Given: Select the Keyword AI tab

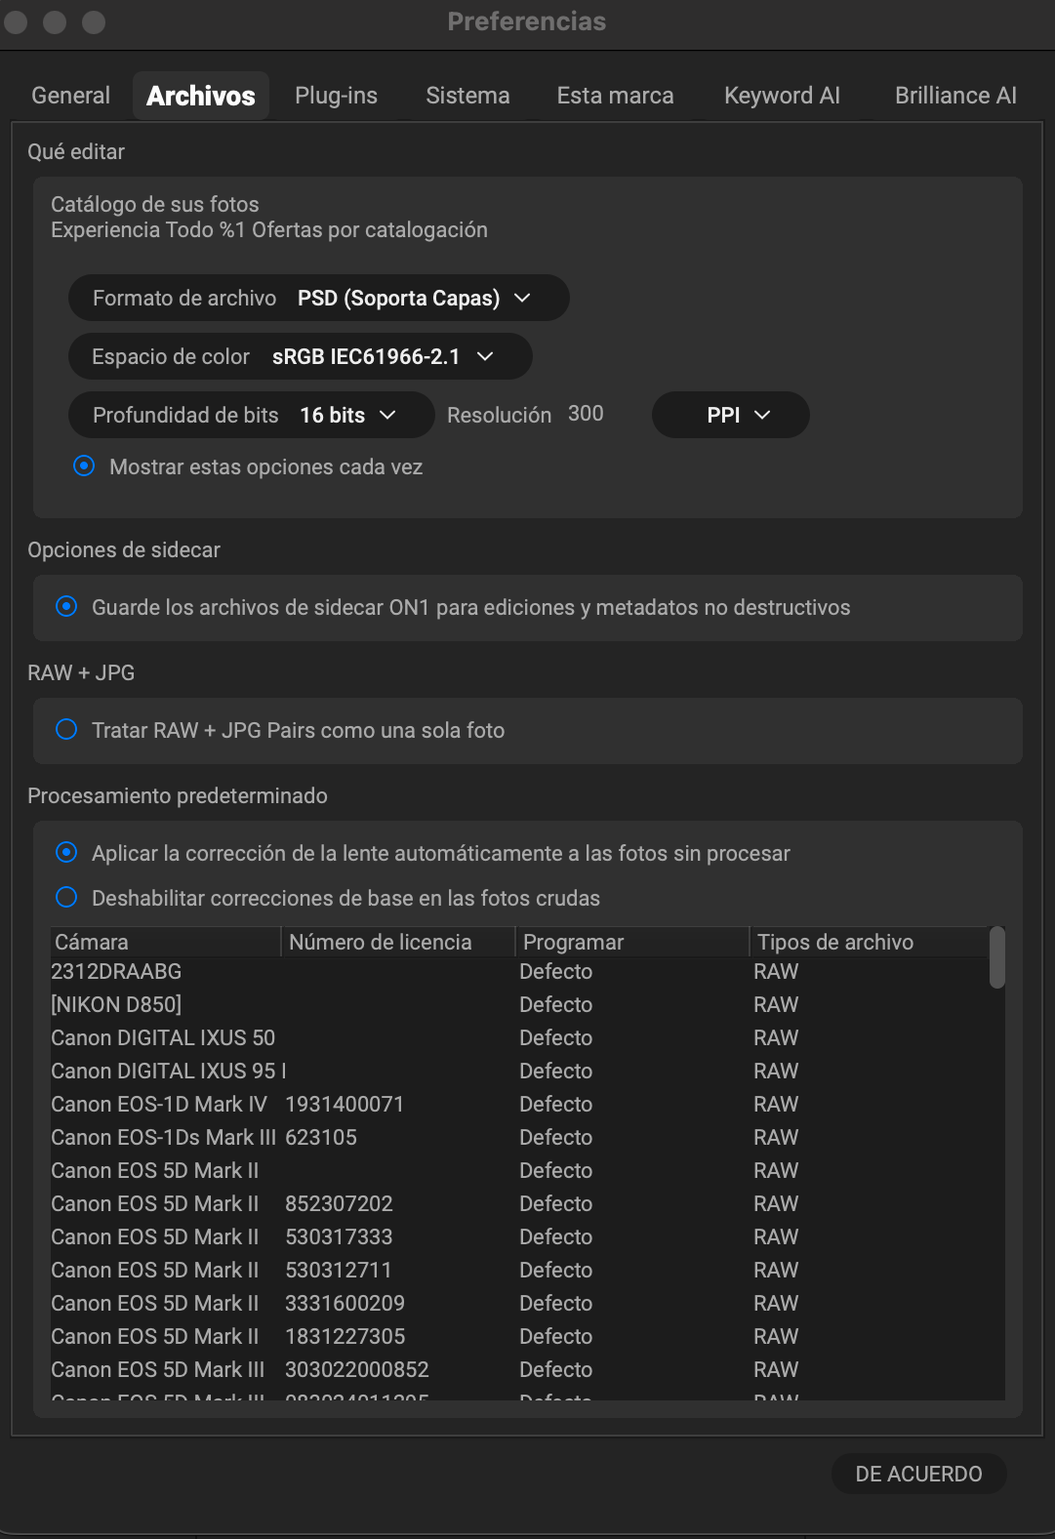Looking at the screenshot, I should coord(782,96).
